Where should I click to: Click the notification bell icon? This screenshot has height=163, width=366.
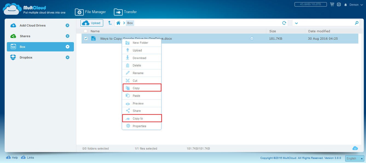click(345, 5)
